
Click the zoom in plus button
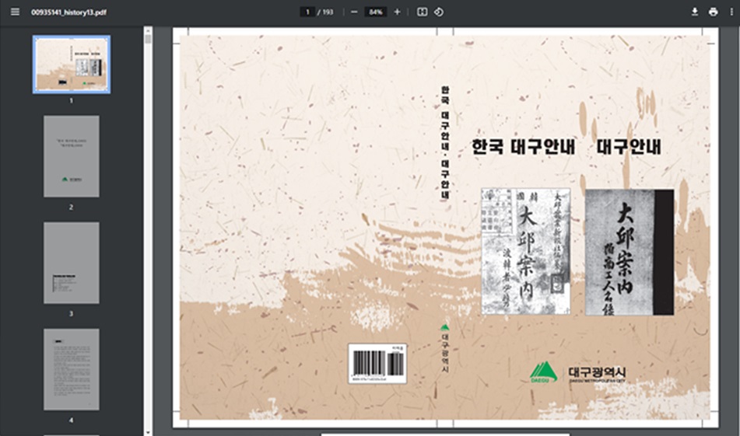coord(398,12)
